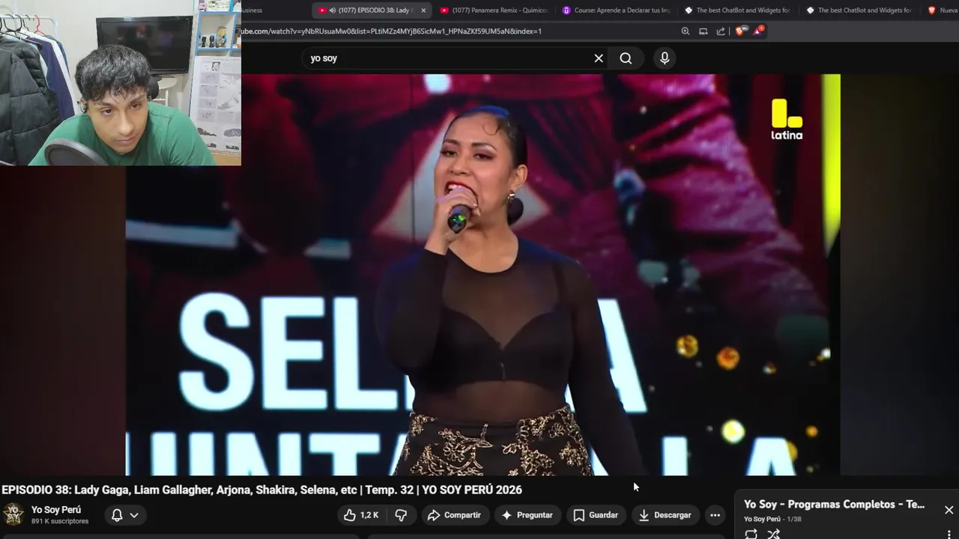
Task: Click the Guardar save button
Action: click(x=596, y=515)
